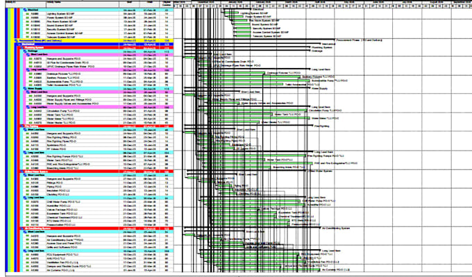Select 'Ventilation Fan PO-D LLI' activity name

(x=62, y=262)
